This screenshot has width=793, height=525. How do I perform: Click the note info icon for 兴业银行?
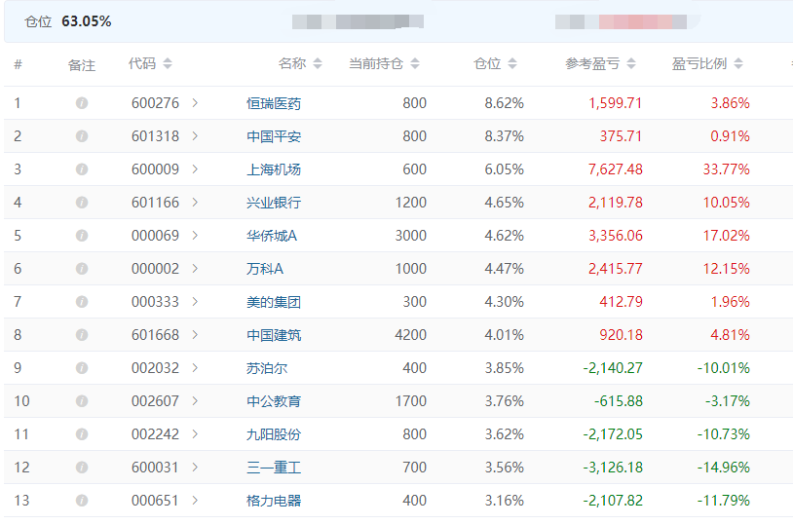coord(82,203)
